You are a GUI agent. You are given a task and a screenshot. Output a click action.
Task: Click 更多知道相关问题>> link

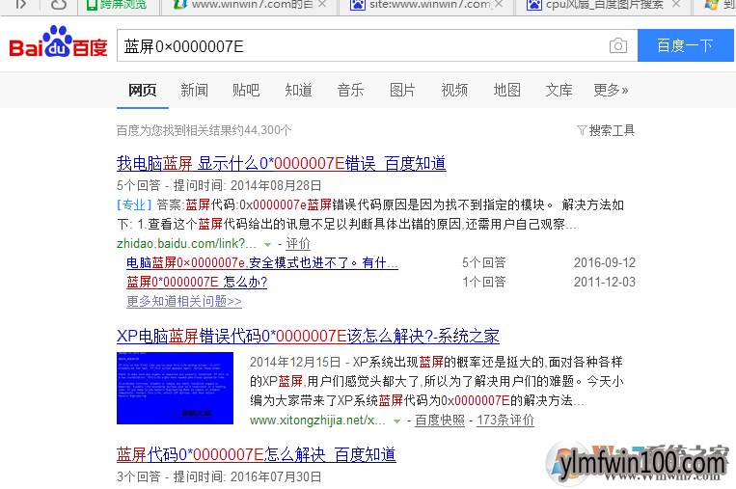(184, 301)
